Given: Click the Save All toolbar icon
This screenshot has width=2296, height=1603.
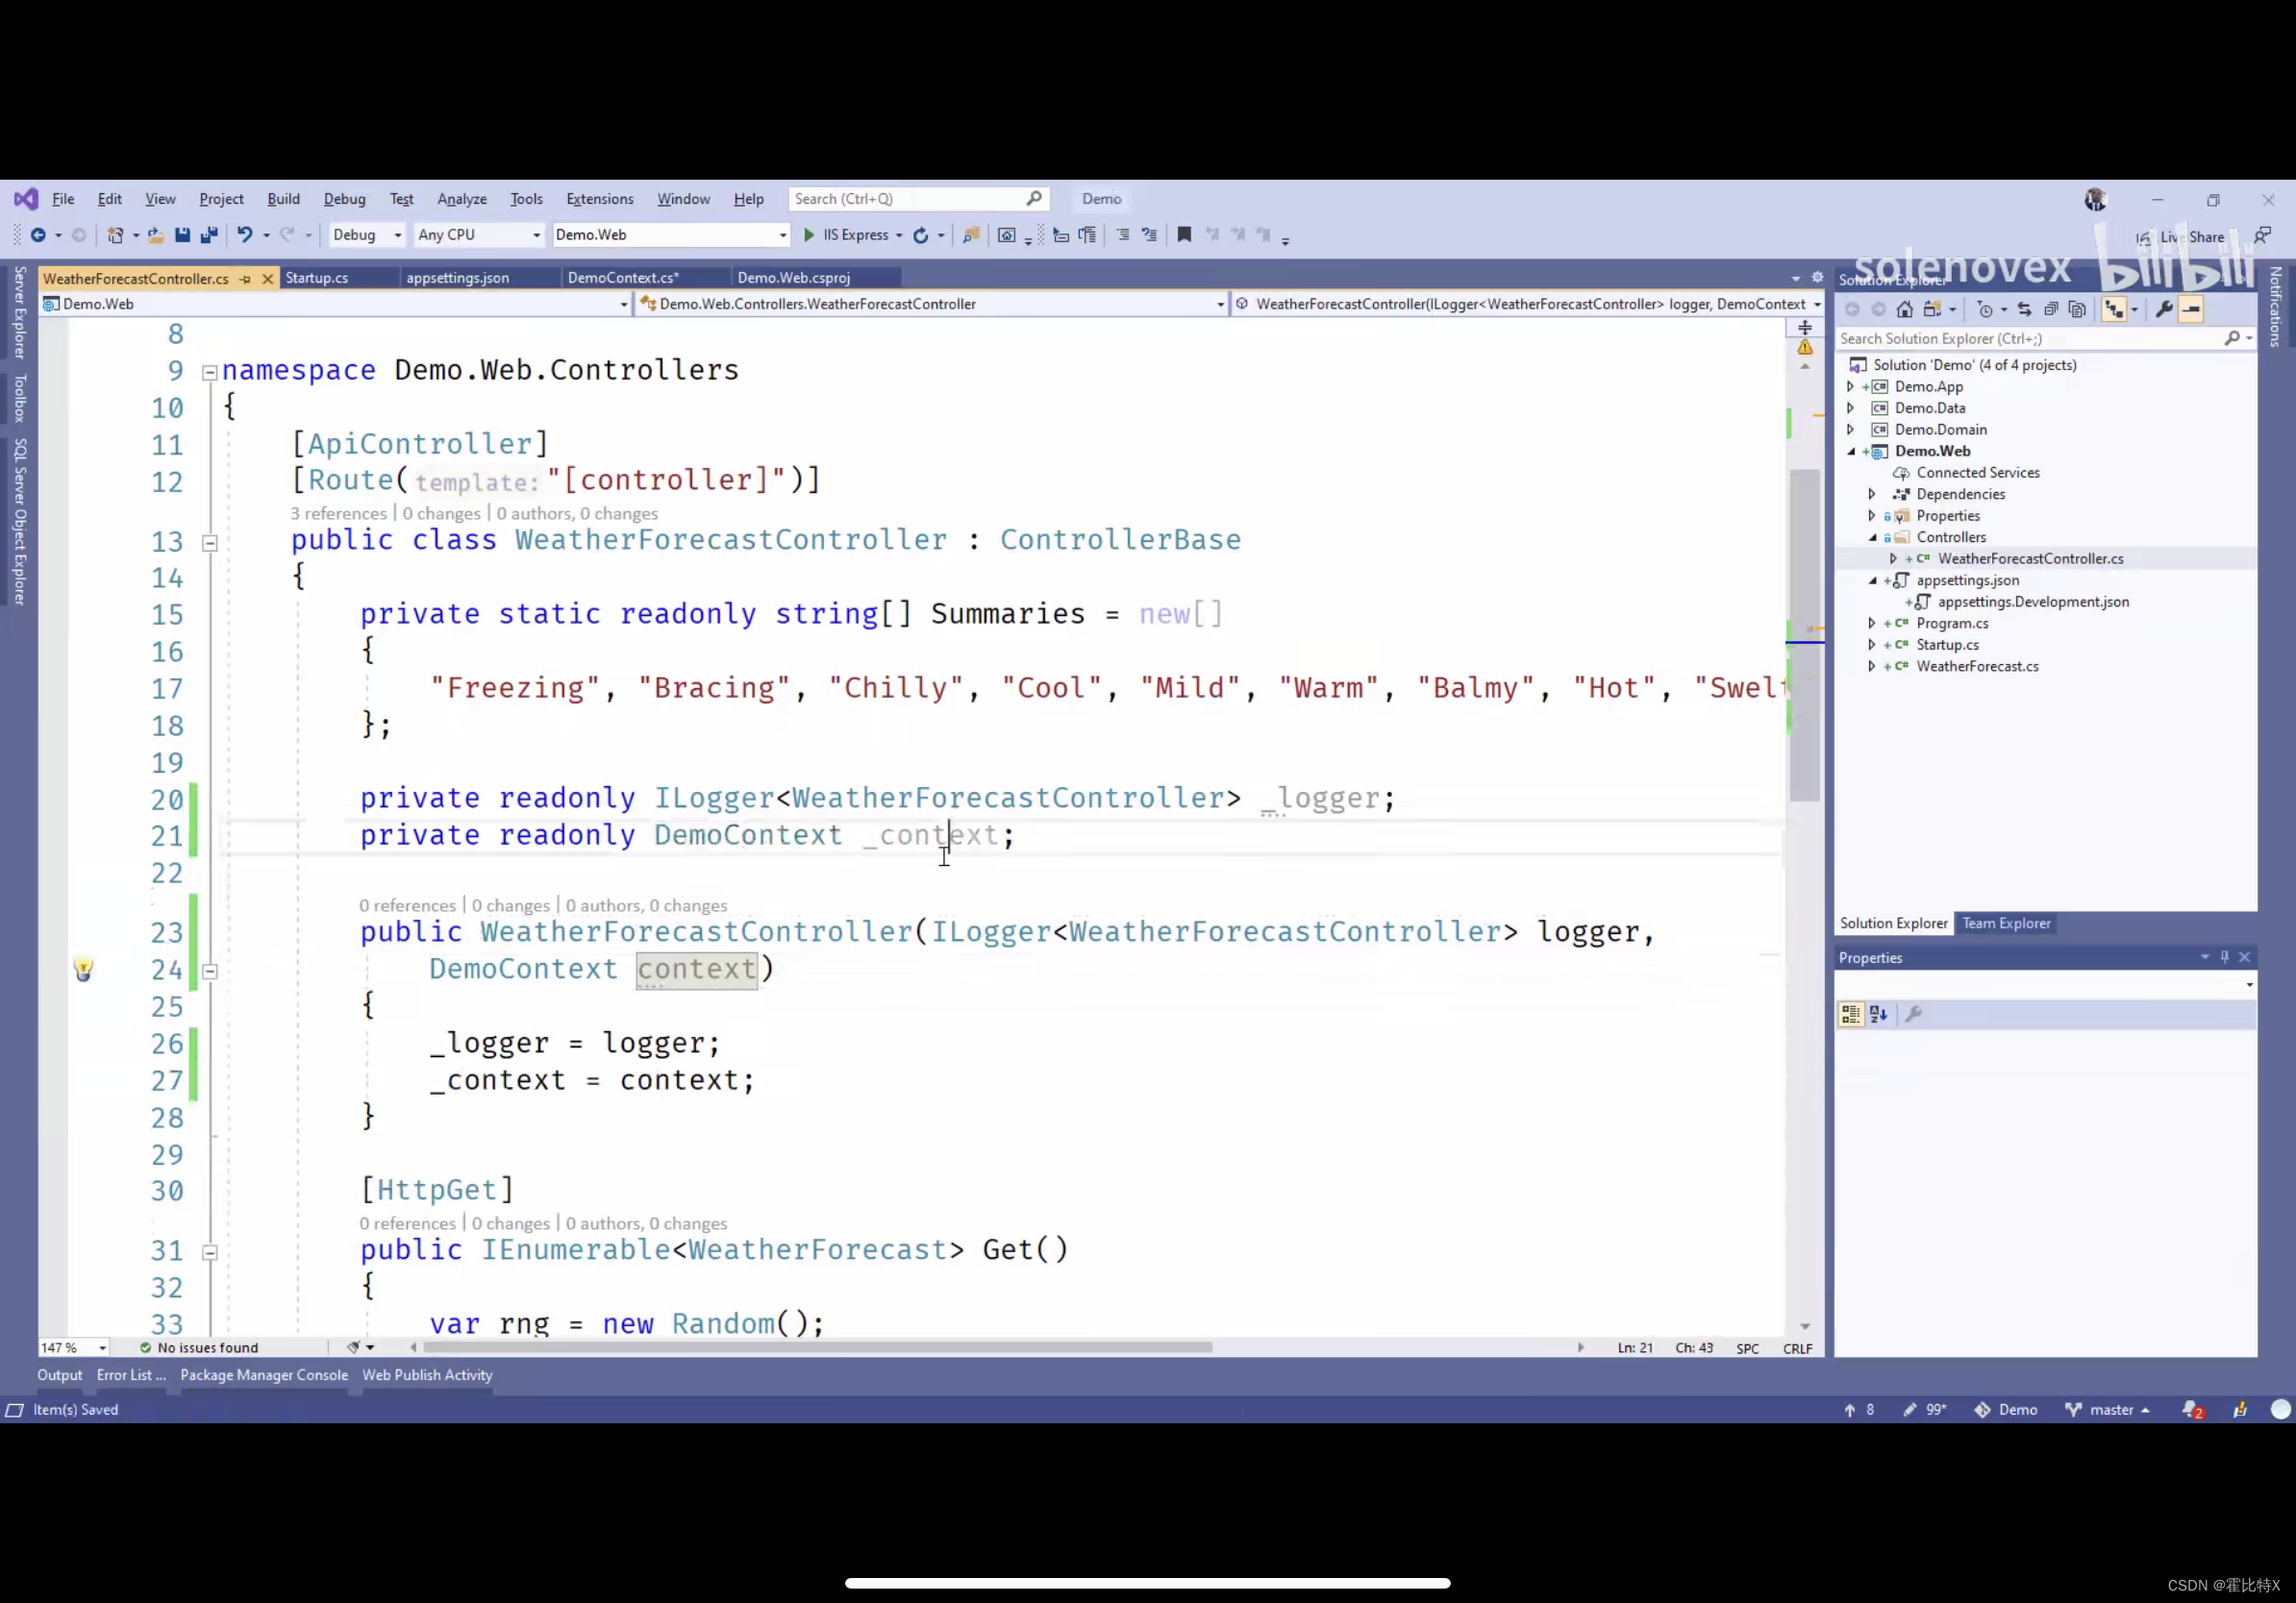Looking at the screenshot, I should (x=209, y=234).
